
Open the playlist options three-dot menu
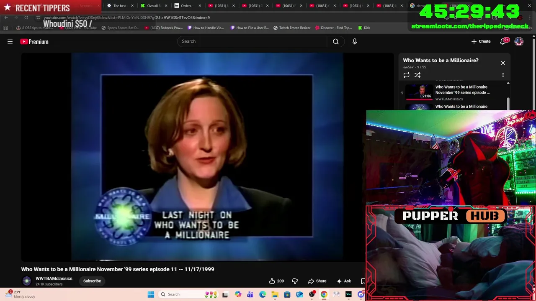point(503,75)
